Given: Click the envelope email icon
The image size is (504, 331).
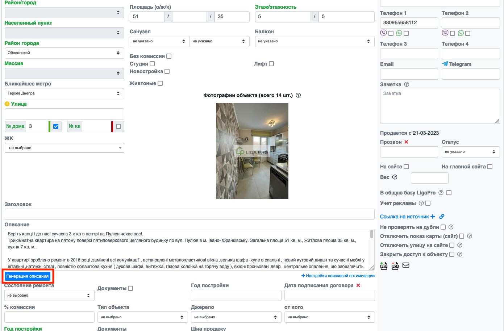Looking at the screenshot, I should click(406, 265).
